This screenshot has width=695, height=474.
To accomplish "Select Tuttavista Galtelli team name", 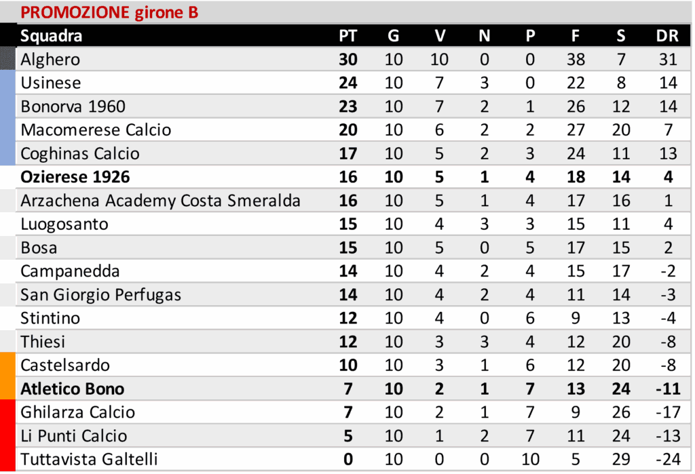I will coord(89,460).
